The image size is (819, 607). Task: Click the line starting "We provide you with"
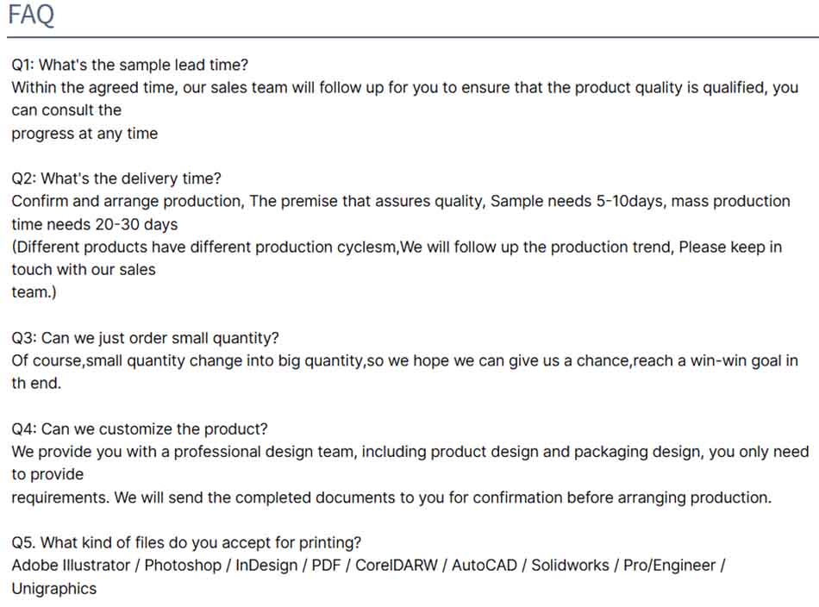pyautogui.click(x=409, y=451)
